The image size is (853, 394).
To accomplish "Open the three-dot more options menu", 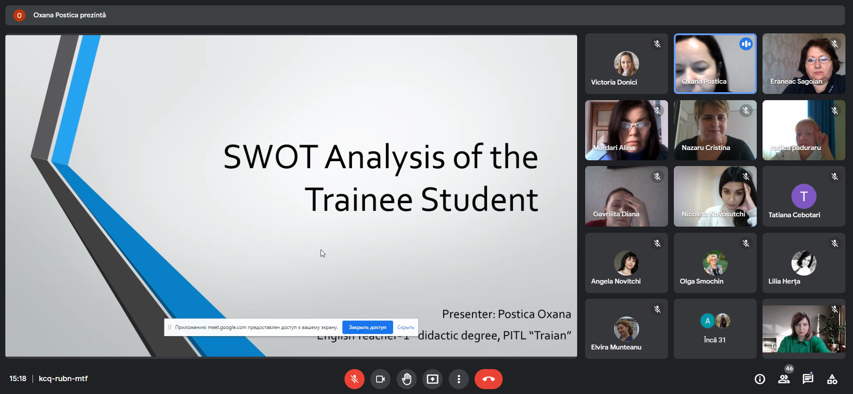I will click(x=459, y=379).
